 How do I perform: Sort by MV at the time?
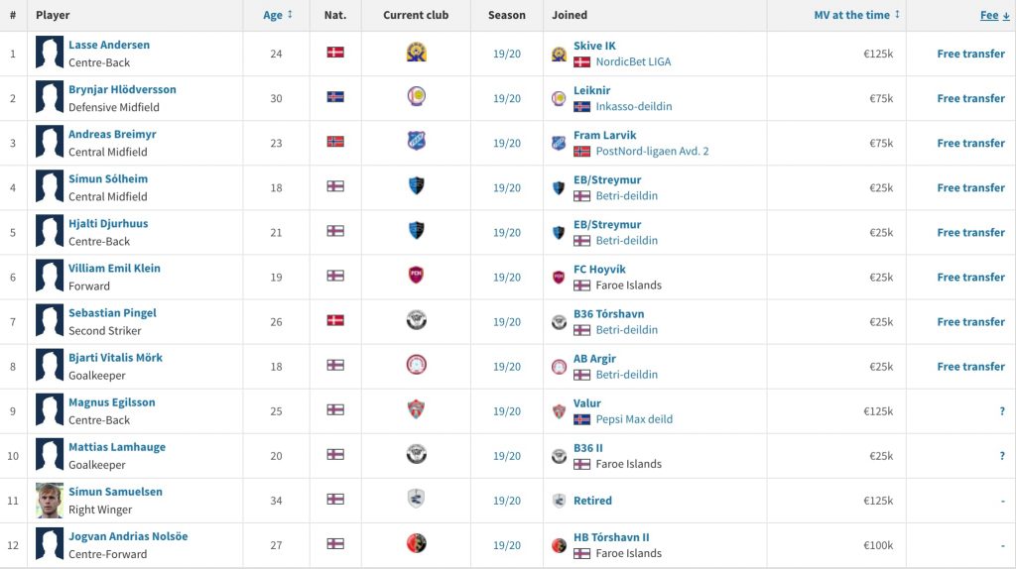point(856,15)
